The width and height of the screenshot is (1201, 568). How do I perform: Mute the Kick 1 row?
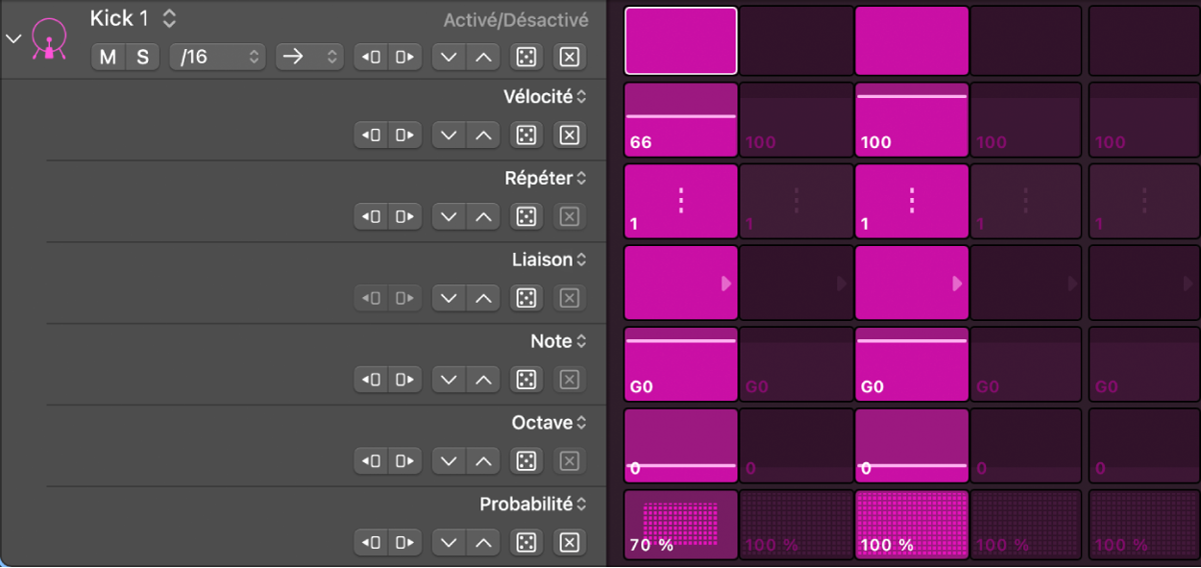click(x=108, y=57)
